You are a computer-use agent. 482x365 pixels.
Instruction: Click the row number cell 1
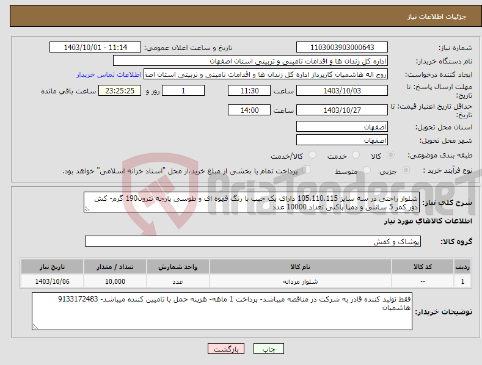[x=462, y=281]
